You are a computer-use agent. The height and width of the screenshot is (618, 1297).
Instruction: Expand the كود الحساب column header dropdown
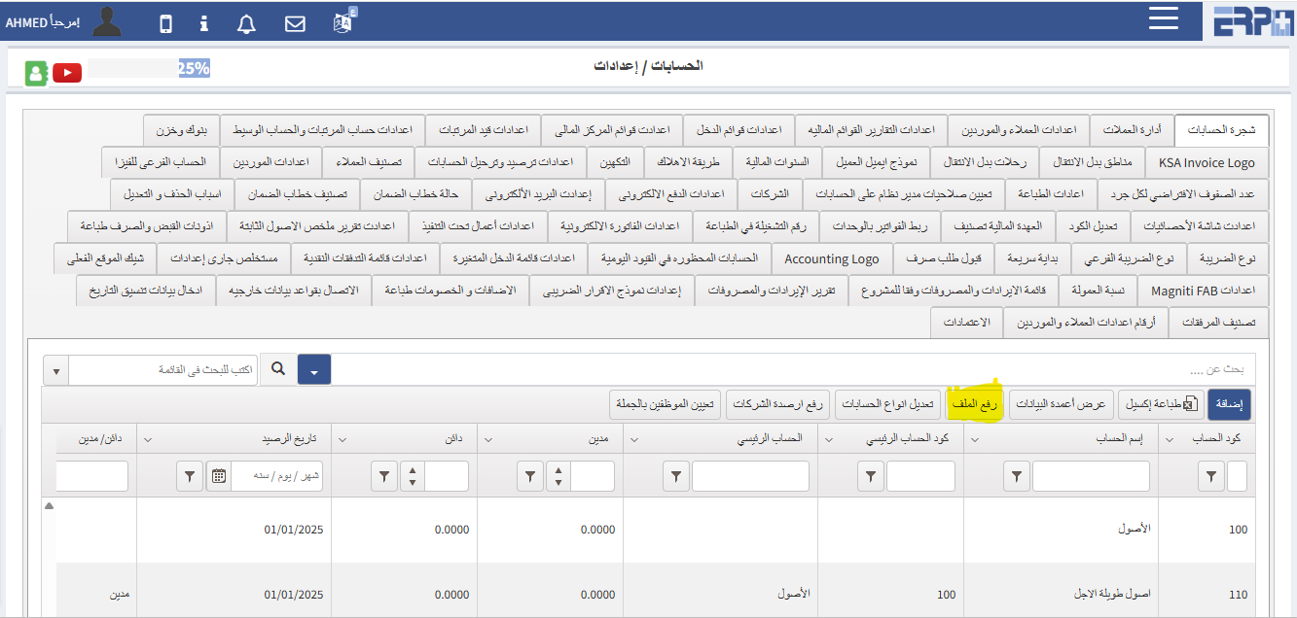1171,438
